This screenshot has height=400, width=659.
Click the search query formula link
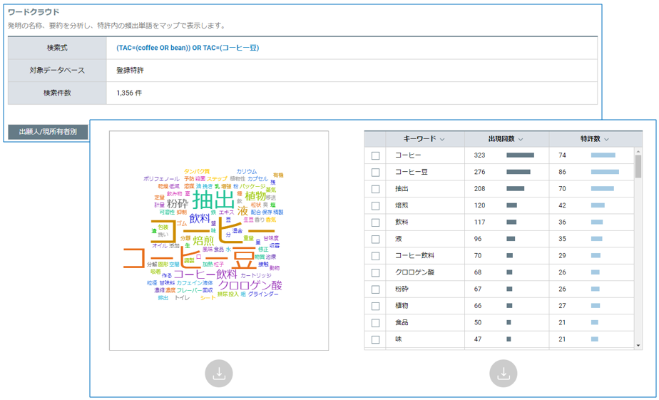click(188, 48)
